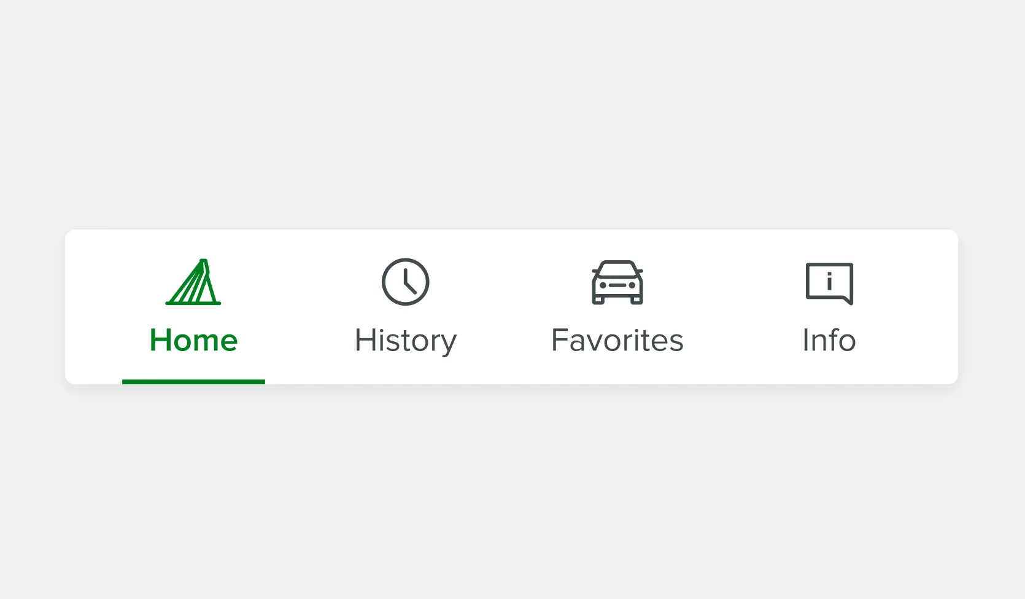1025x599 pixels.
Task: Tap the clock History icon
Action: coord(405,282)
